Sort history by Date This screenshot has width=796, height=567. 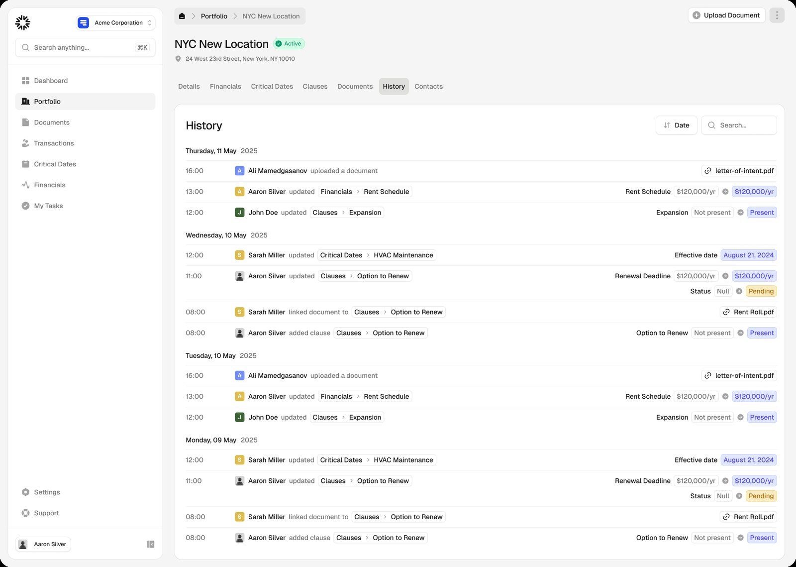(x=677, y=125)
